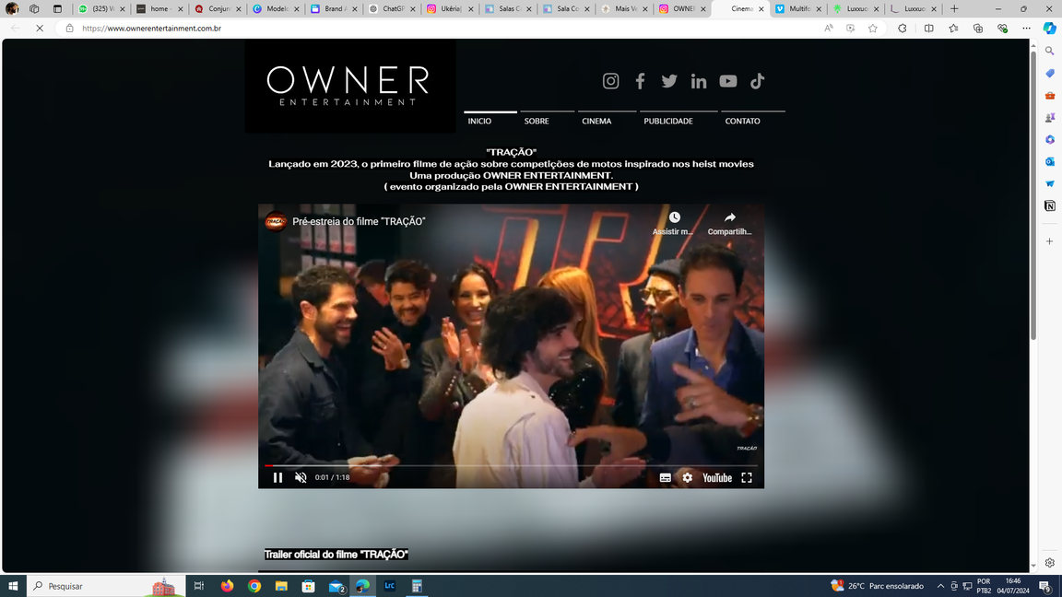The width and height of the screenshot is (1062, 597).
Task: Open the sidebar Outlook icon
Action: pyautogui.click(x=1049, y=162)
